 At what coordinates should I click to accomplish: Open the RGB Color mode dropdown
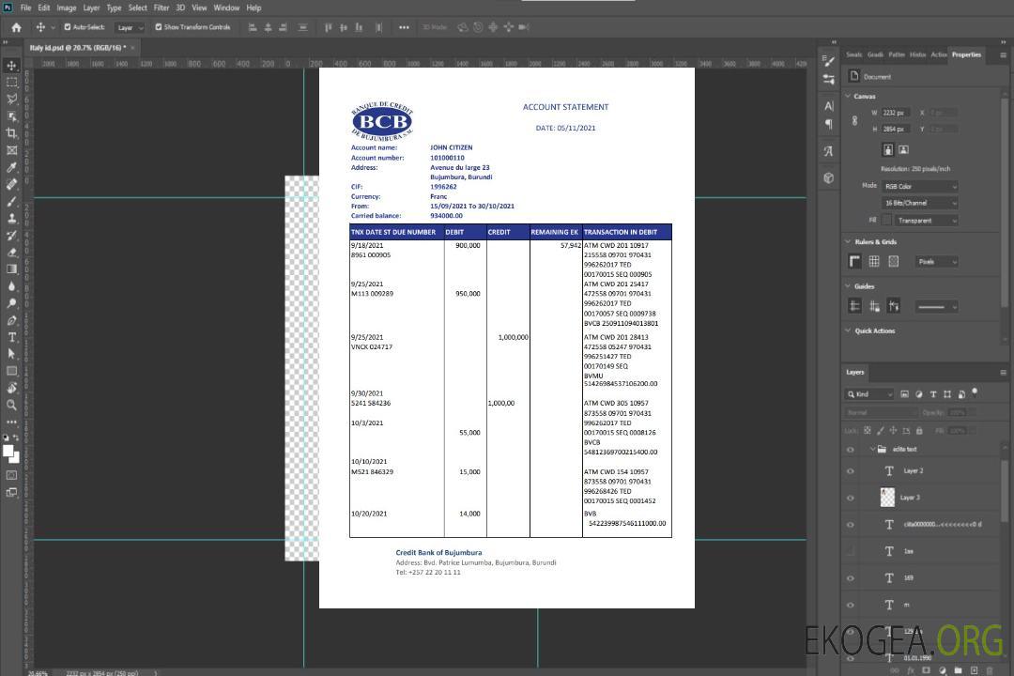tap(919, 186)
